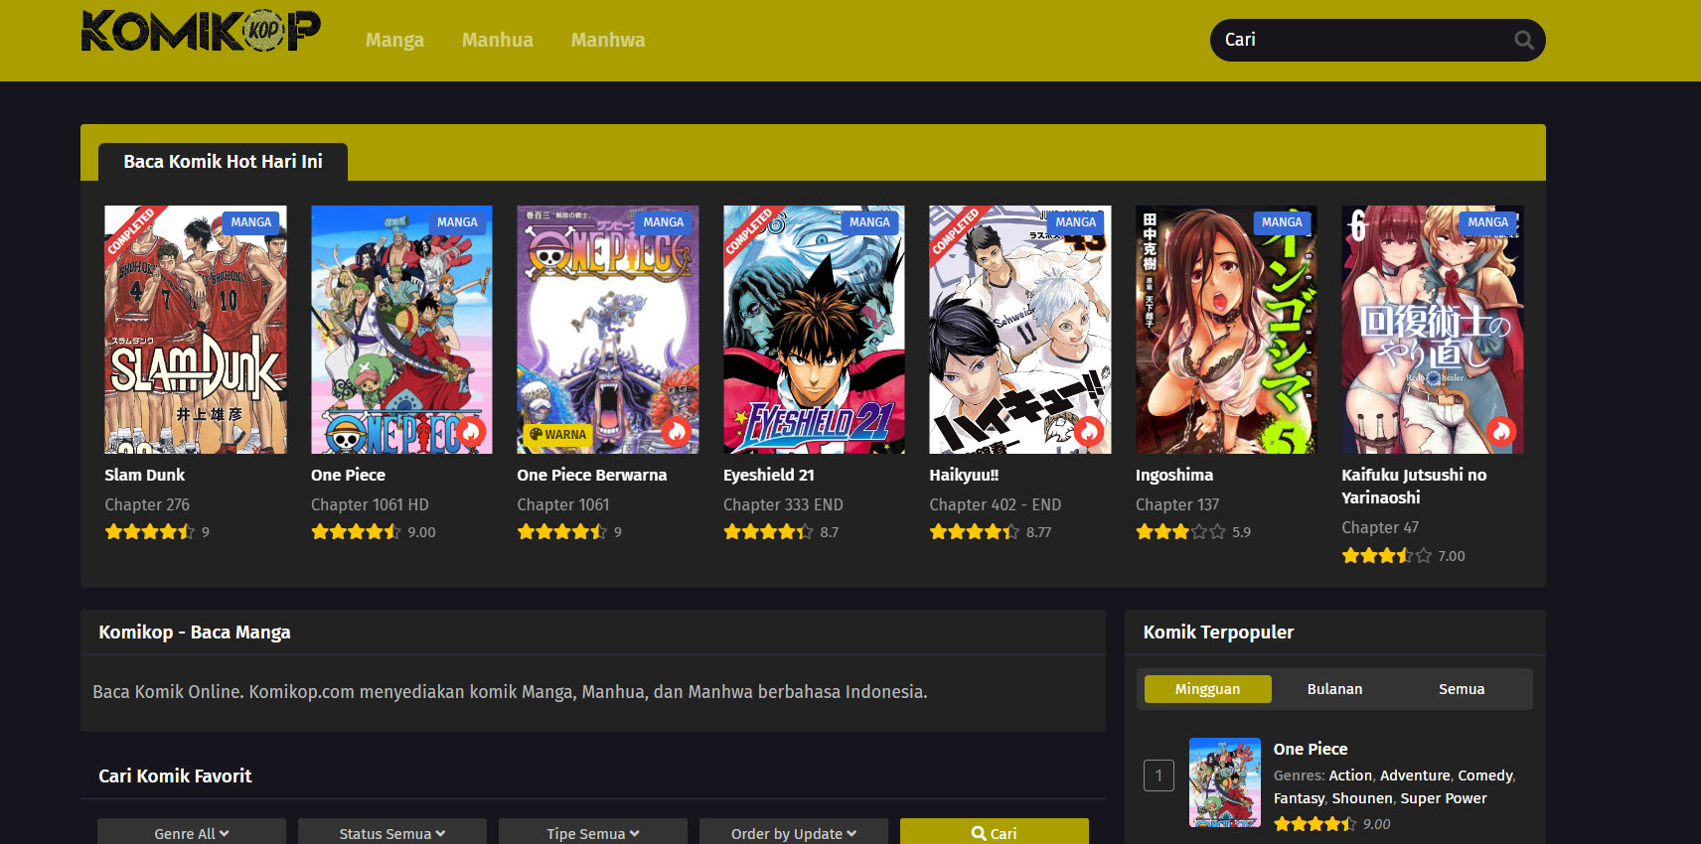1701x844 pixels.
Task: Select the Mingguan popularity tab
Action: point(1207,689)
